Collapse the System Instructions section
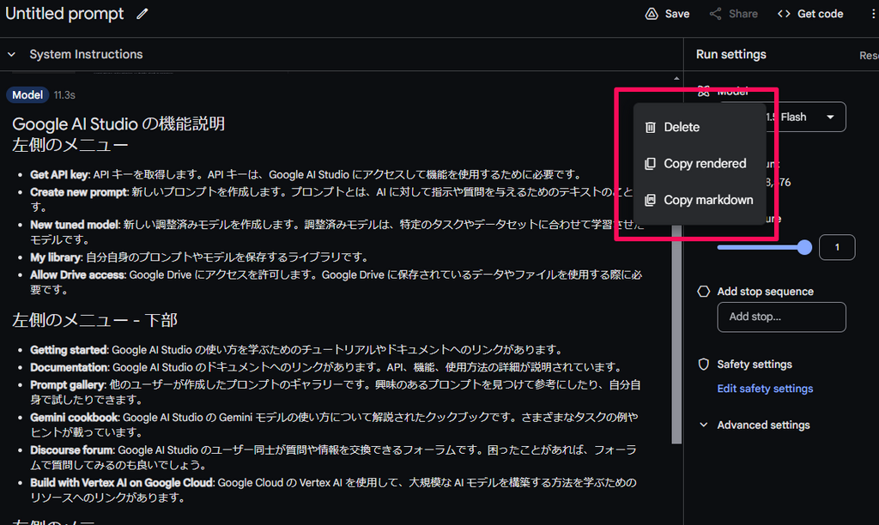 pos(11,54)
